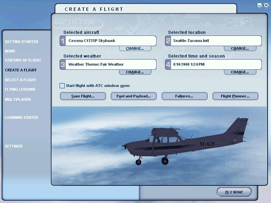Open the News section
The image size is (271, 203).
[10, 51]
